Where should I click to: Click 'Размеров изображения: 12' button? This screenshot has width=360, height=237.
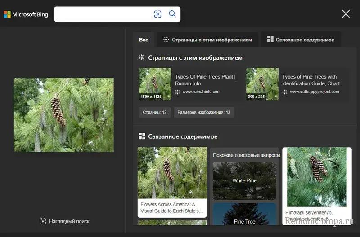[204, 112]
